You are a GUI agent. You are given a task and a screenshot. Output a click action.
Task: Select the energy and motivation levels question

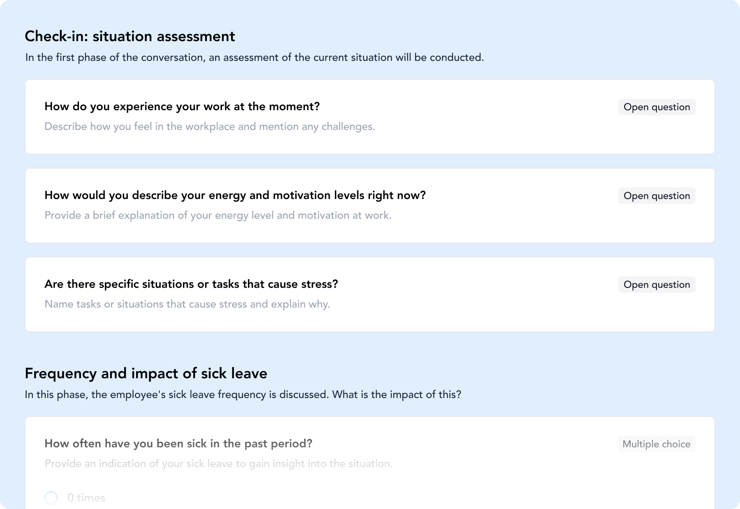[370, 206]
